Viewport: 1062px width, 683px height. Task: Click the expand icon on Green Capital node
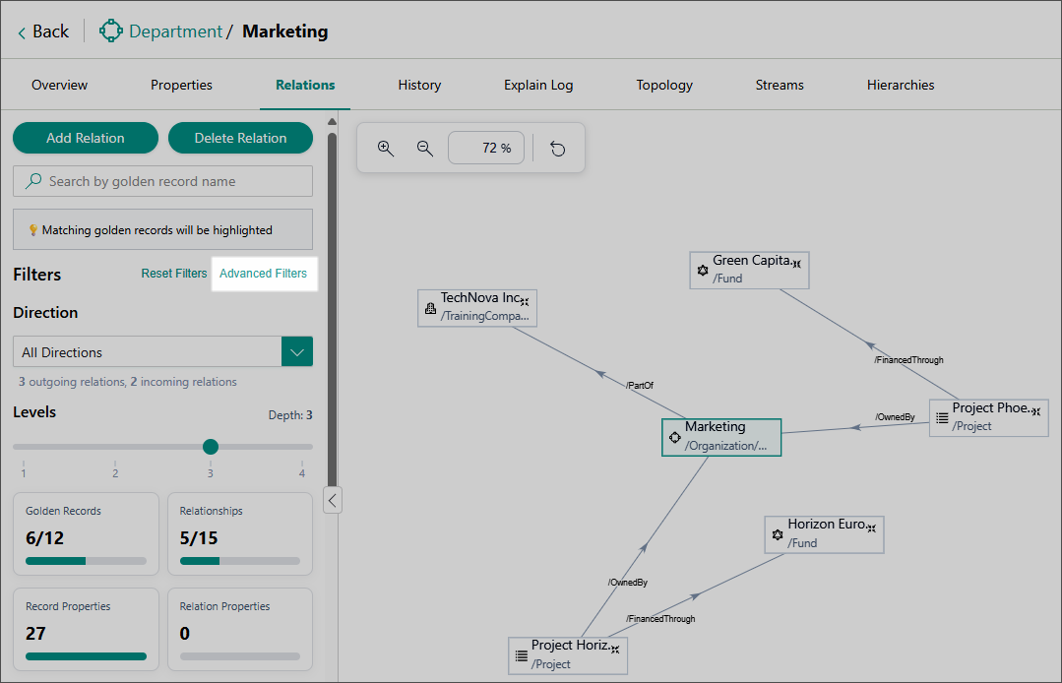(797, 263)
